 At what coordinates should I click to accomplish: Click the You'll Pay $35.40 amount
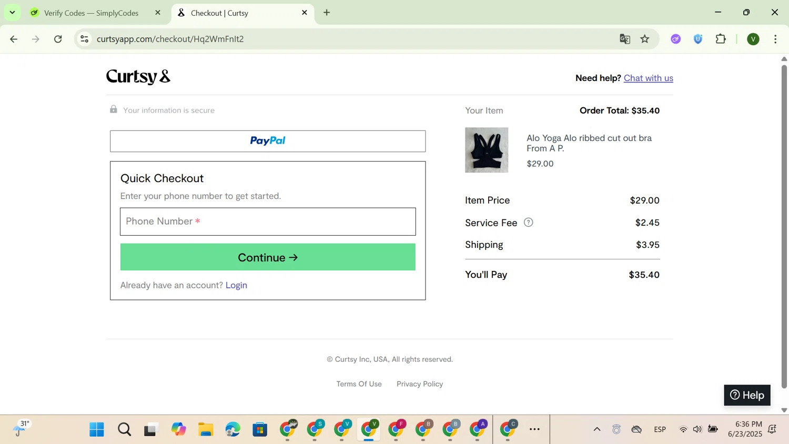tap(644, 275)
